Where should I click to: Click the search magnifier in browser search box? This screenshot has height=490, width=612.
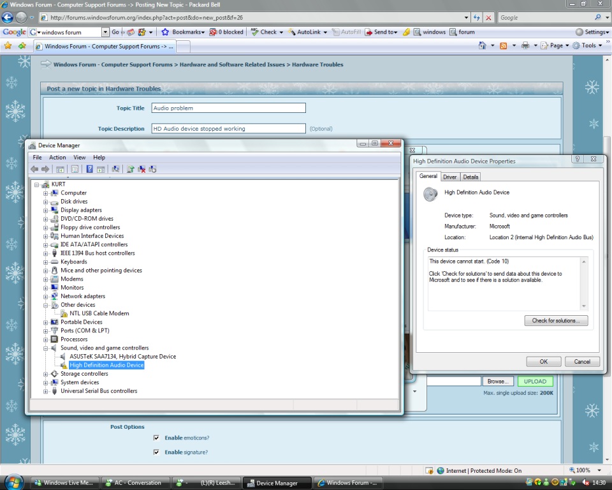click(597, 17)
